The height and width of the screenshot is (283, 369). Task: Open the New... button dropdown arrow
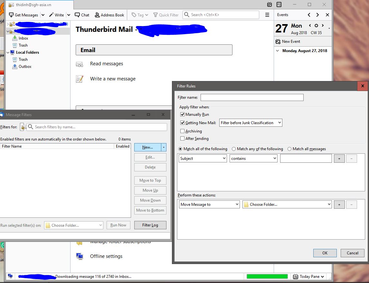[x=164, y=147]
